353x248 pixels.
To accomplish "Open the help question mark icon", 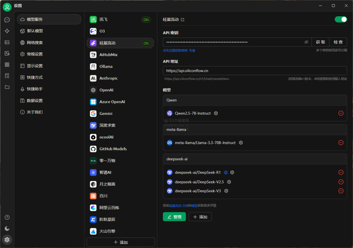I will click(7, 217).
